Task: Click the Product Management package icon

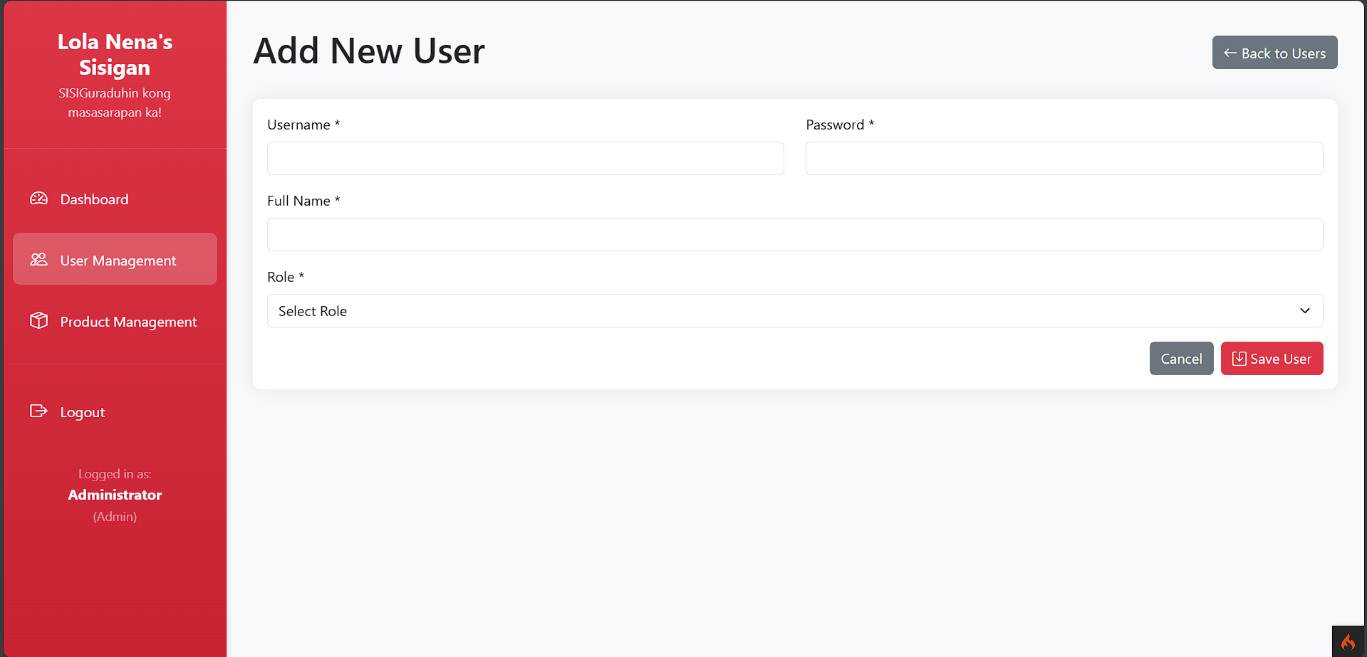Action: pos(39,321)
